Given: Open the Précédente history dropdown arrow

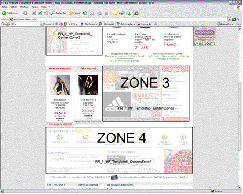Looking at the screenshot, I should (x=20, y=13).
